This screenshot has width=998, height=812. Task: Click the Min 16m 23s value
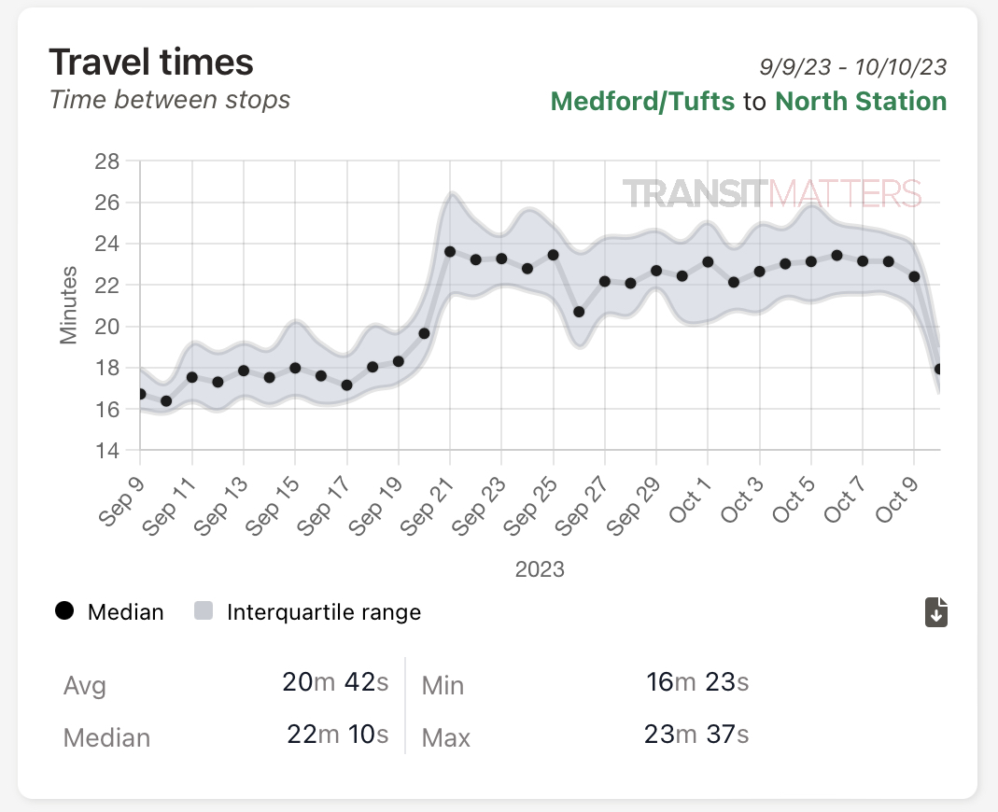(696, 682)
